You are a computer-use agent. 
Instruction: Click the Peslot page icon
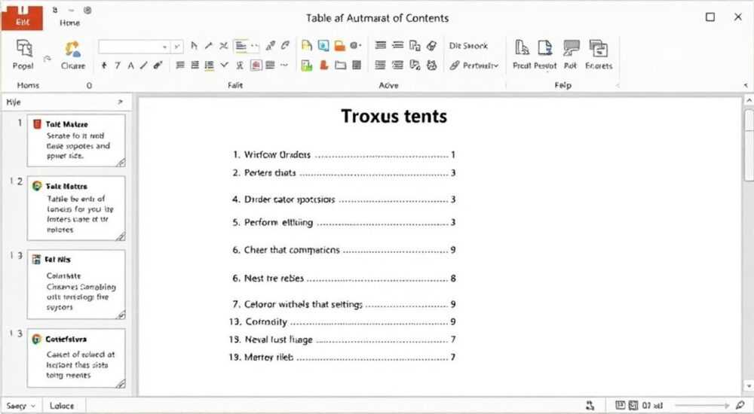click(x=545, y=47)
